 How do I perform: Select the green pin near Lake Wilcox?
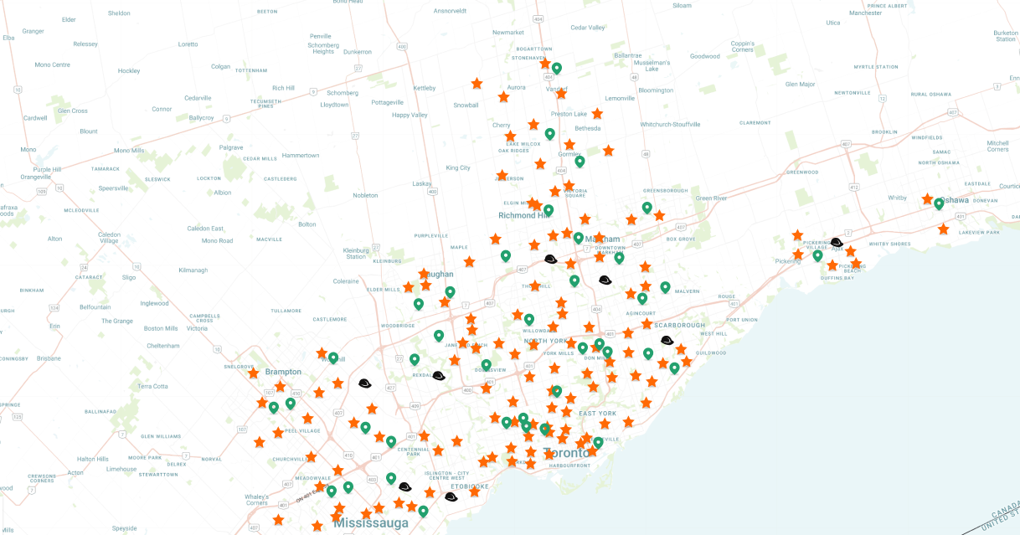pos(550,133)
